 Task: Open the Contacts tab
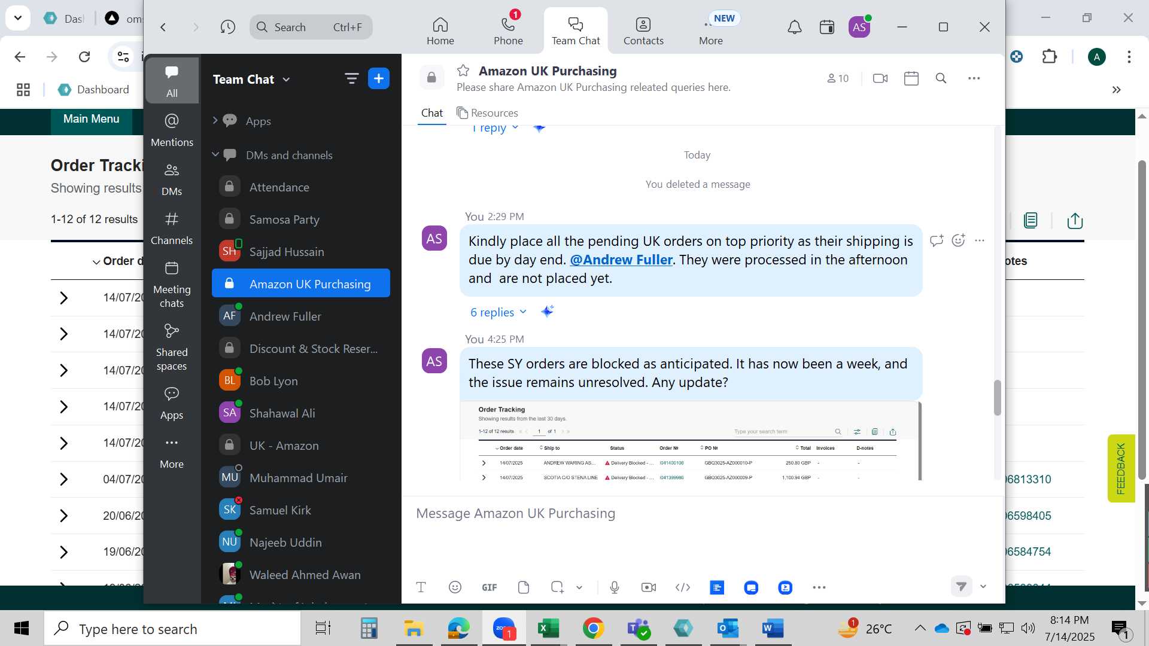[x=643, y=31]
